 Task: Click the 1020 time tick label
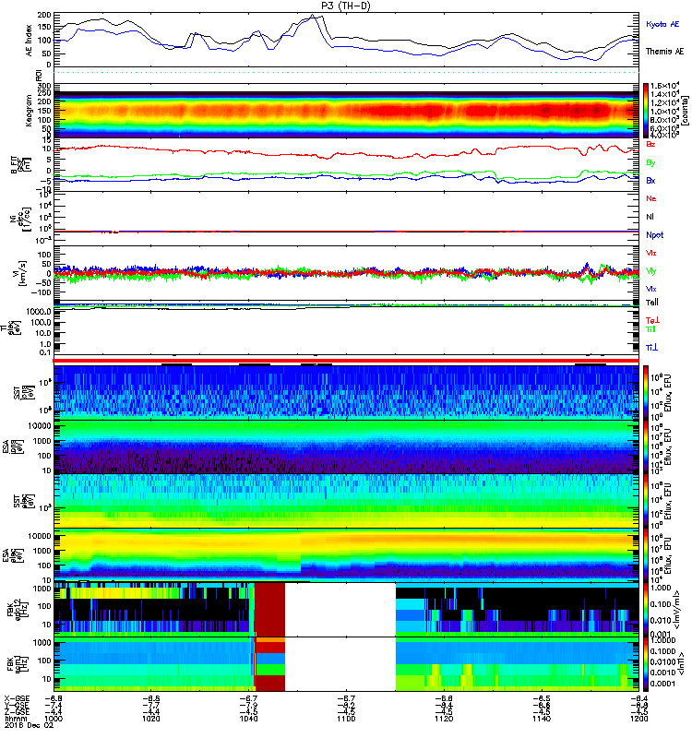(150, 719)
